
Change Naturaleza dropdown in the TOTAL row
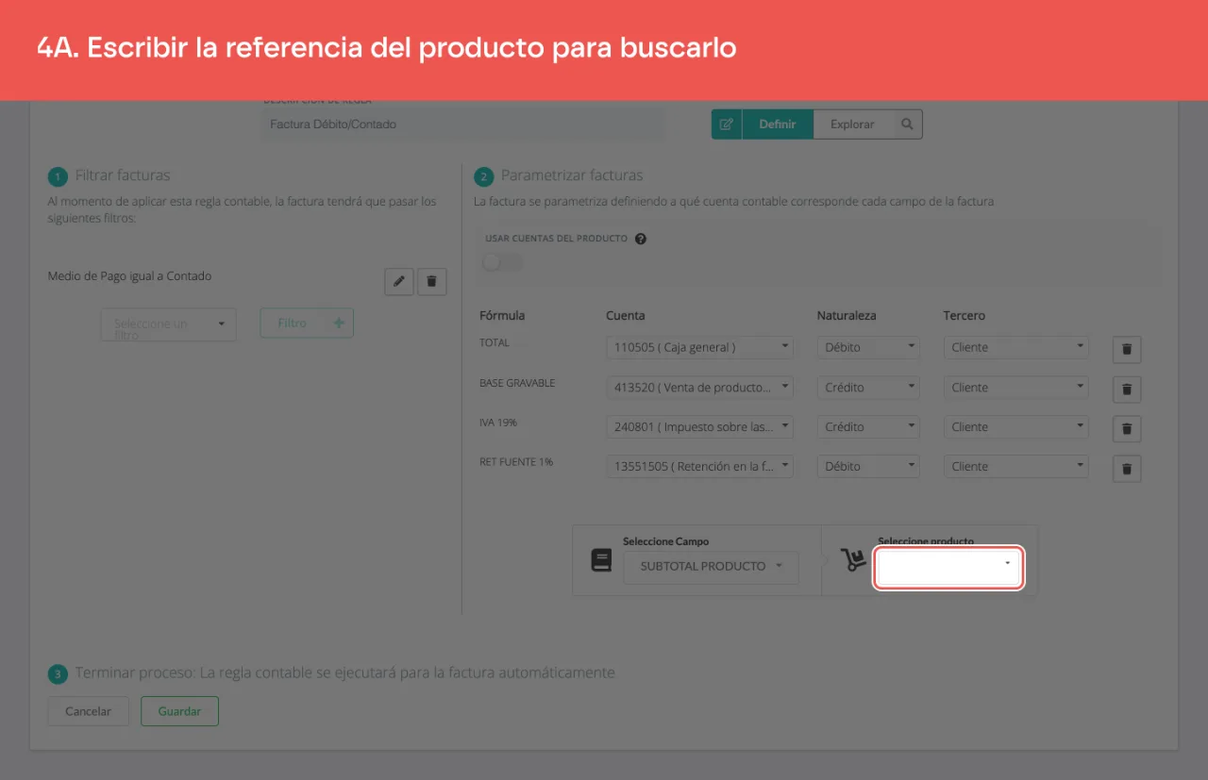[x=868, y=347]
